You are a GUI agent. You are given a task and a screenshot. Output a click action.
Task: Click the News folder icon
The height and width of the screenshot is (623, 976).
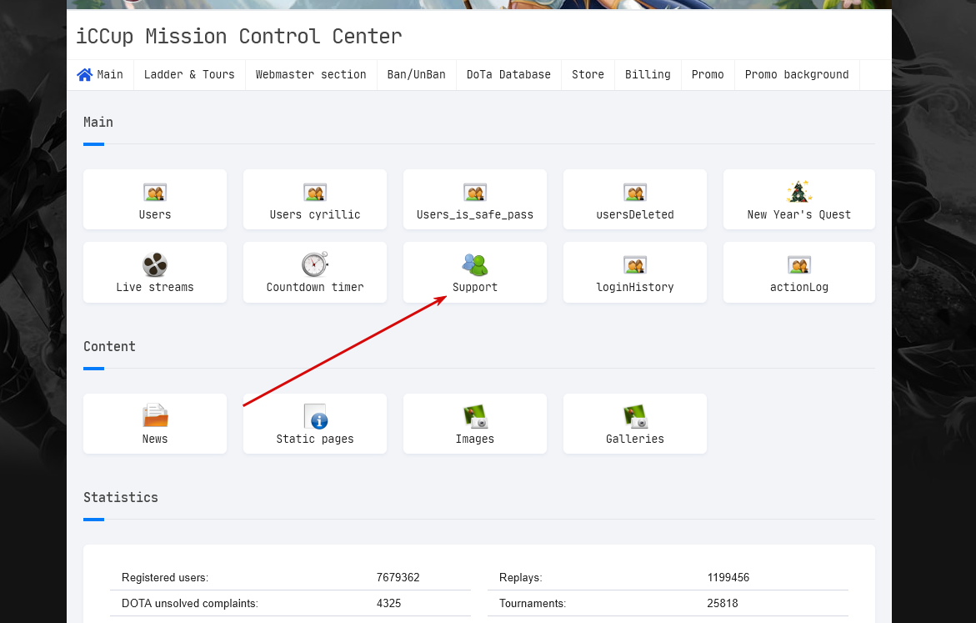pos(155,415)
